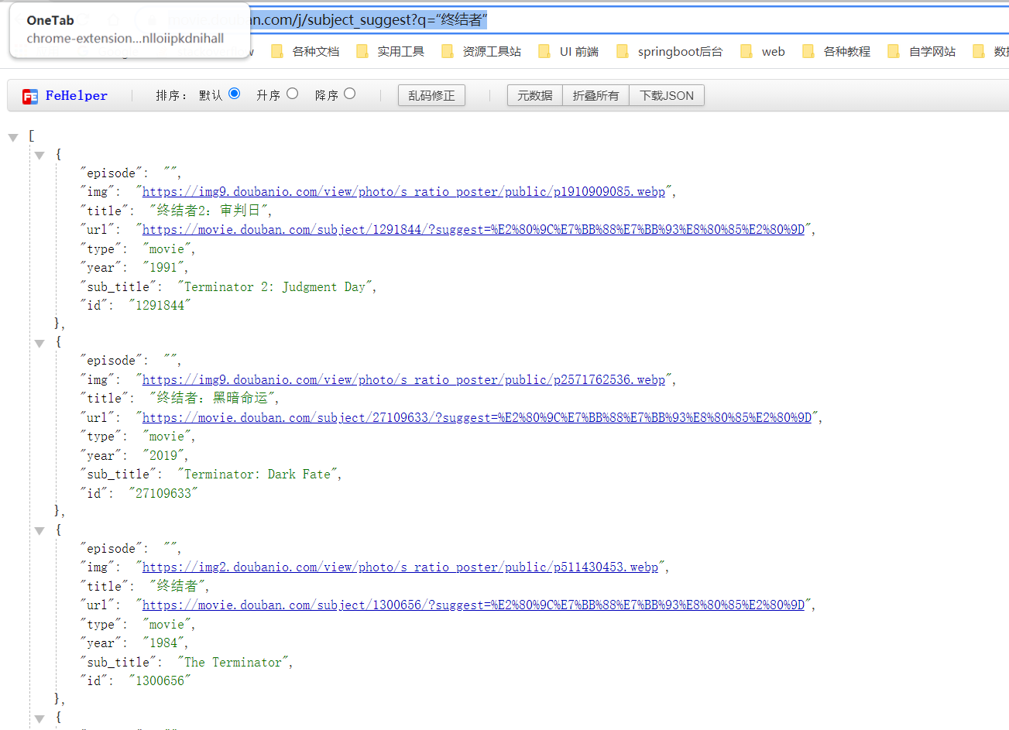
Task: Collapse the root JSON array
Action: [x=13, y=137]
